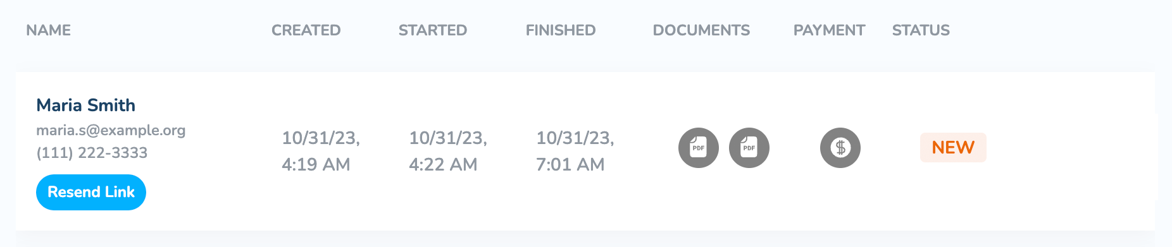The height and width of the screenshot is (247, 1172).
Task: Click the STATUS column header
Action: coord(921,30)
